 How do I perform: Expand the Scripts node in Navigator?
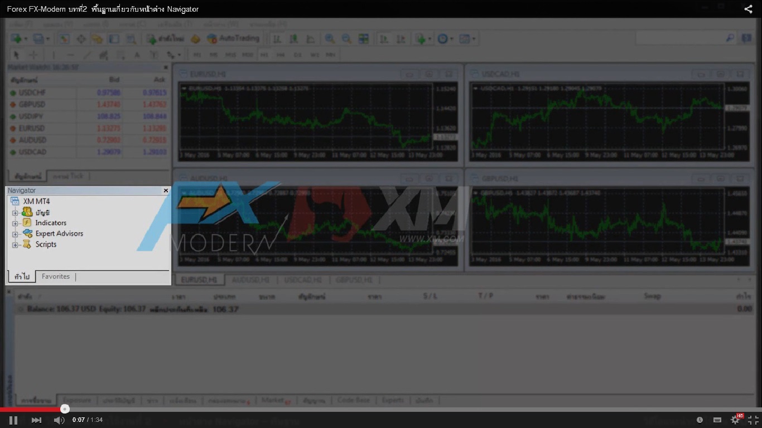[15, 245]
